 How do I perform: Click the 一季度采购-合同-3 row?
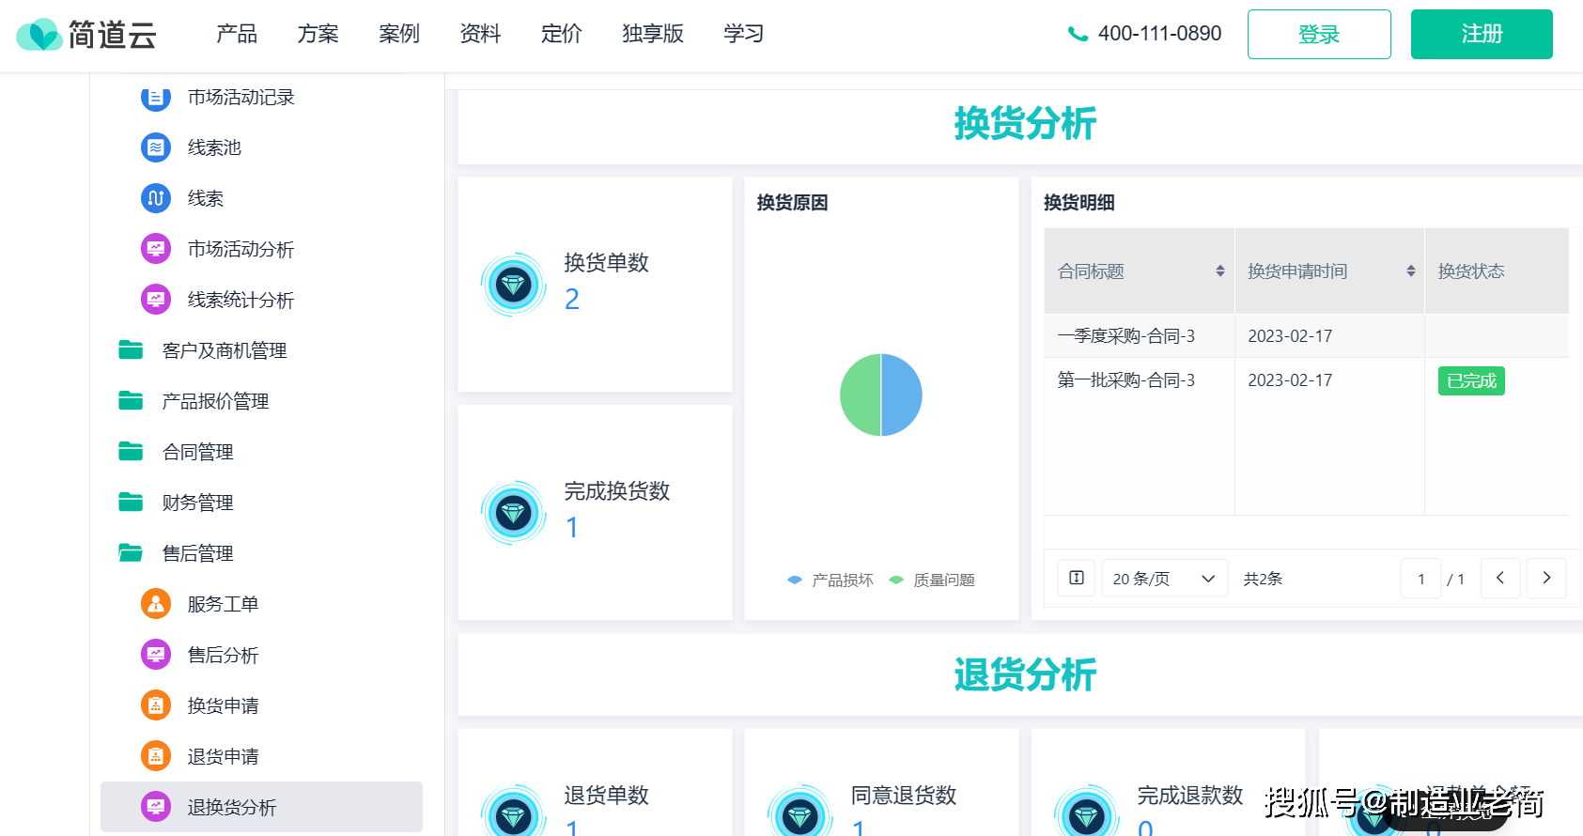point(1307,335)
